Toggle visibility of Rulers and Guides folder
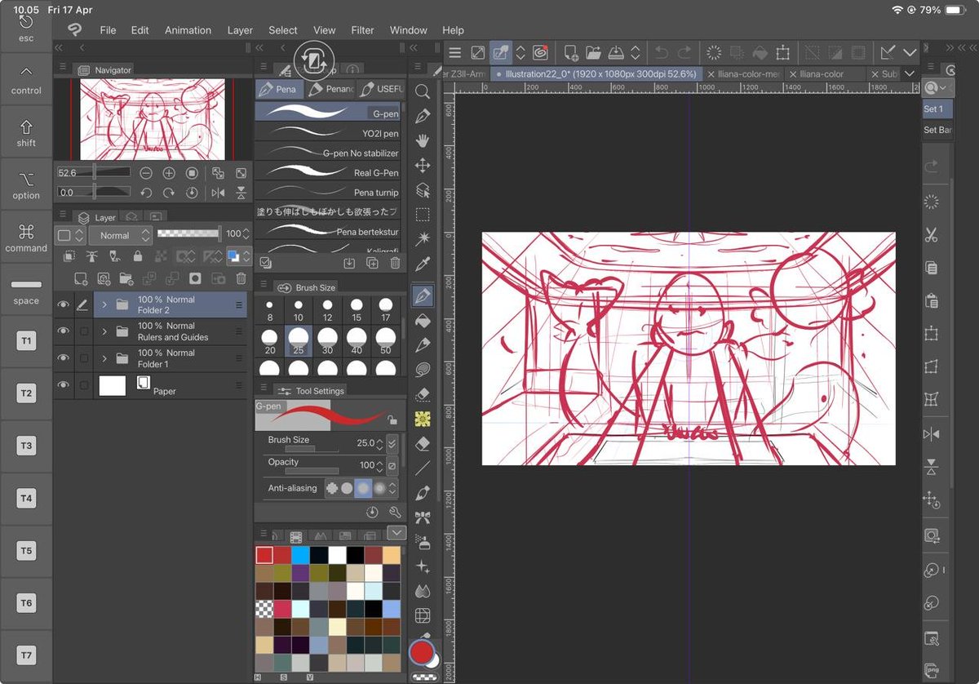This screenshot has height=684, width=979. click(63, 331)
